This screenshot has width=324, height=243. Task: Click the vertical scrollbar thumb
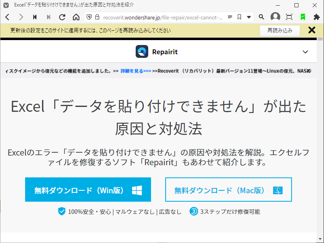click(x=320, y=39)
